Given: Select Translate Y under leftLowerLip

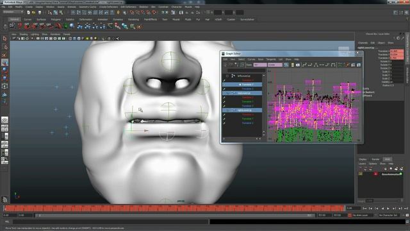Looking at the screenshot, I should coord(242,85).
